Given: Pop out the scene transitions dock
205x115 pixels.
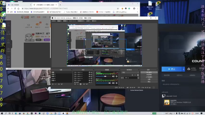Looking at the screenshot, I should coord(139,70).
